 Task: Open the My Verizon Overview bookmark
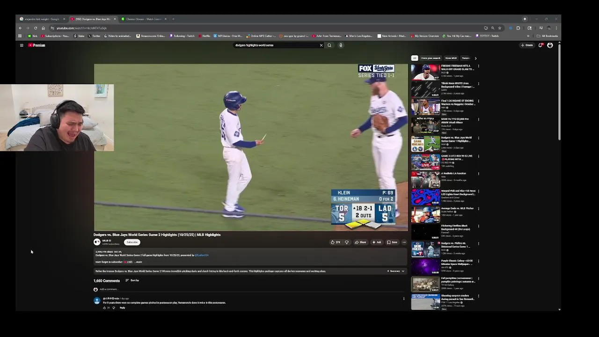click(x=424, y=36)
